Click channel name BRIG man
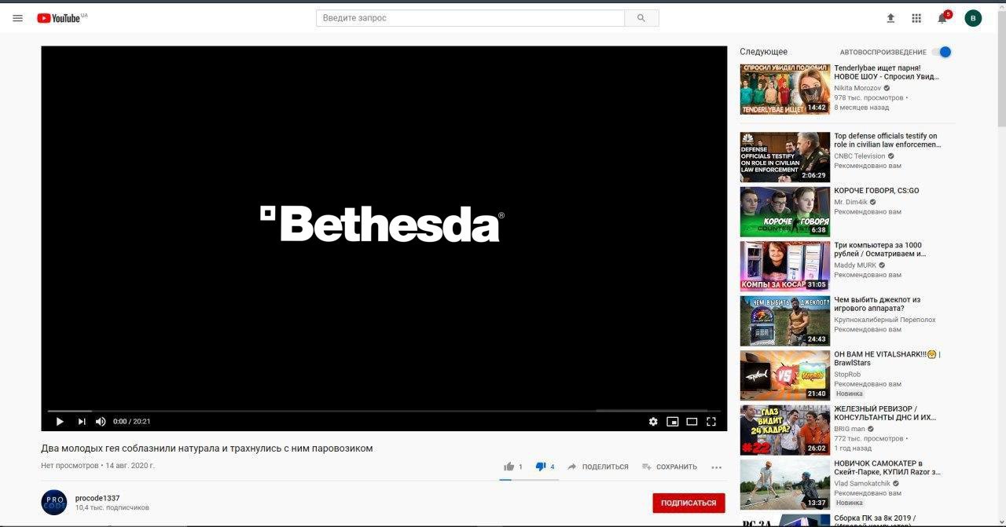The width and height of the screenshot is (1006, 527). point(850,430)
